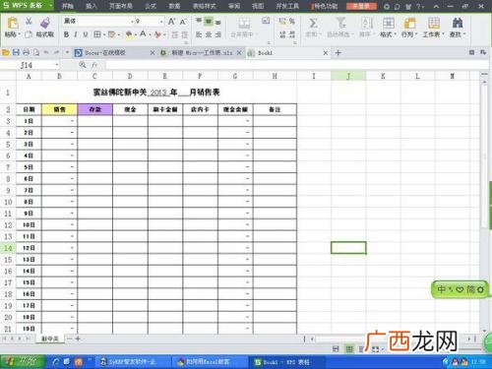Click the Find binoculars icon

pos(458,23)
